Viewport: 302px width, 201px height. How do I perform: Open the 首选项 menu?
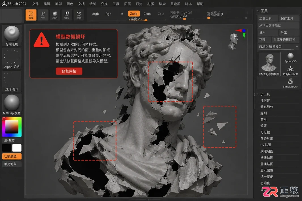[175, 4]
